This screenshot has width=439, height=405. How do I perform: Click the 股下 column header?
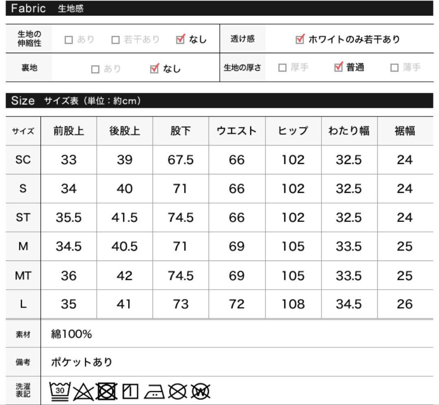point(180,131)
